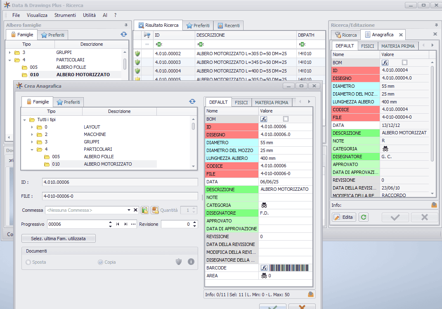Open the Strumenti menu
Viewport: 442px width, 309px height.
click(65, 15)
